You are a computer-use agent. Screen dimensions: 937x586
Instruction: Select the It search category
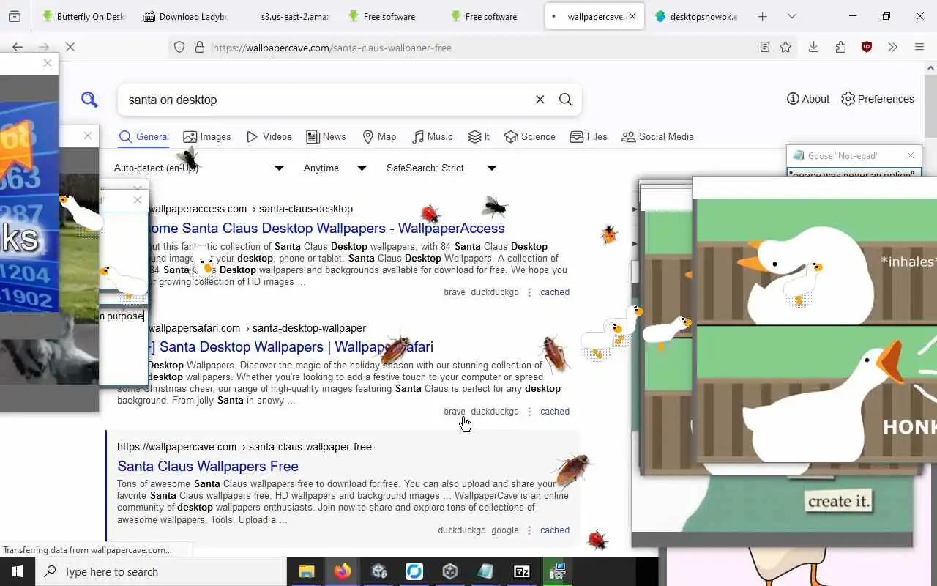[x=479, y=137]
